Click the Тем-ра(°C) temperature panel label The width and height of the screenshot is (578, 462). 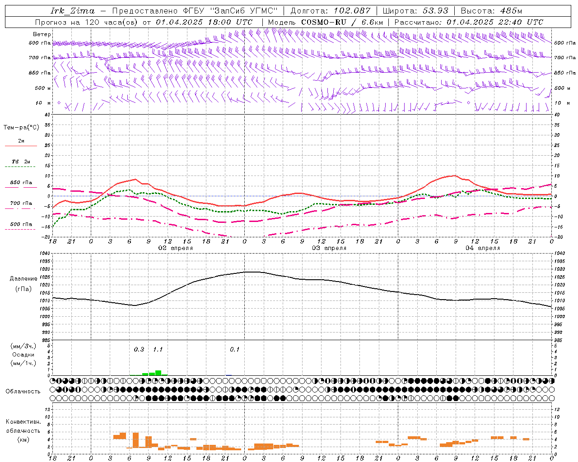(x=21, y=128)
